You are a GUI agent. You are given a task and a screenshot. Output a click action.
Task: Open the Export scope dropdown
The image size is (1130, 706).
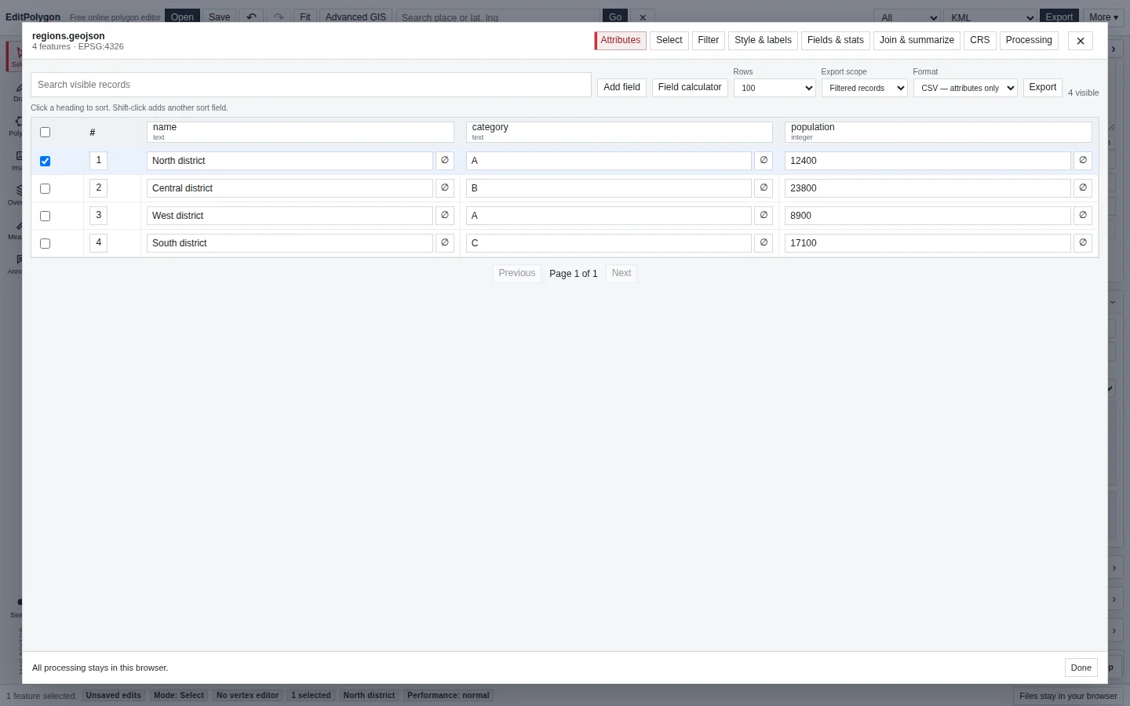tap(865, 88)
